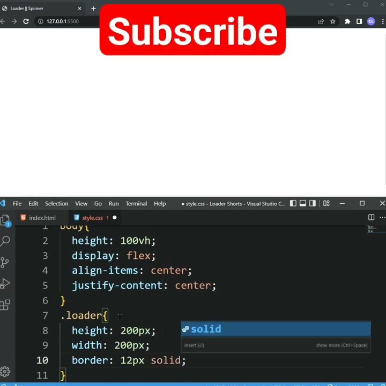Click align-items property text

(105, 271)
